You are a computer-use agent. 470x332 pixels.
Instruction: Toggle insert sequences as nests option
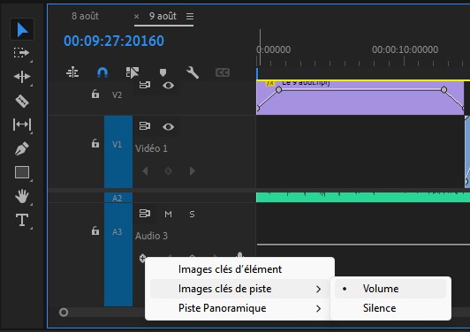[72, 72]
